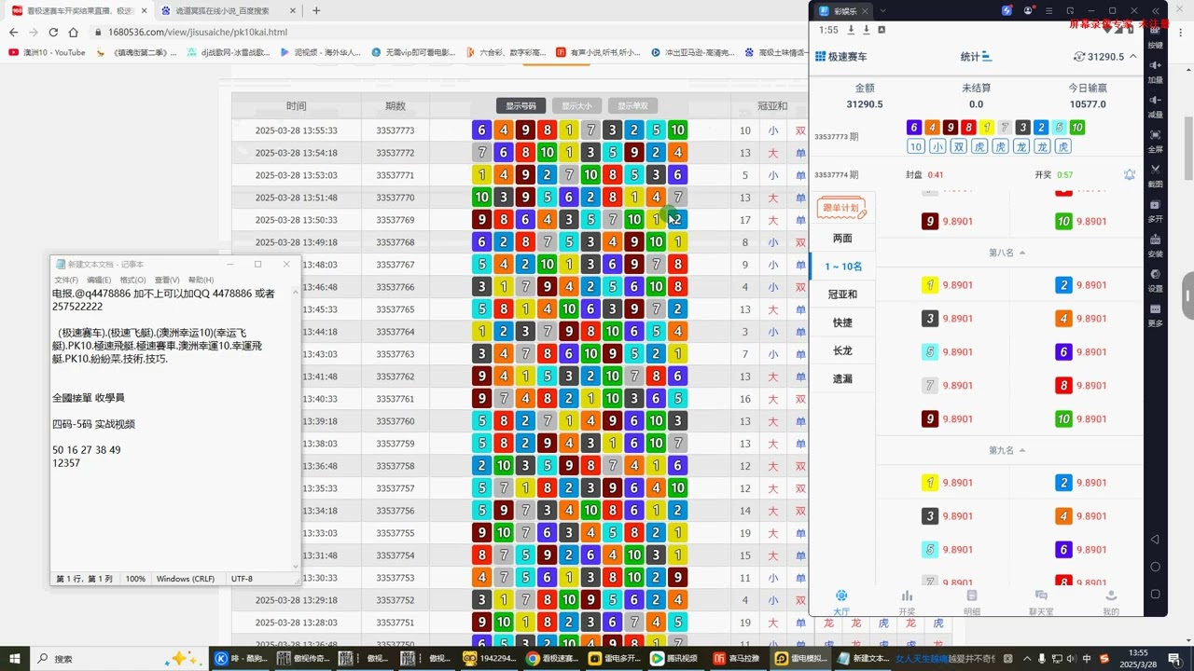Open the 多开 multi-instance tool
The height and width of the screenshot is (671, 1194).
click(x=1156, y=210)
